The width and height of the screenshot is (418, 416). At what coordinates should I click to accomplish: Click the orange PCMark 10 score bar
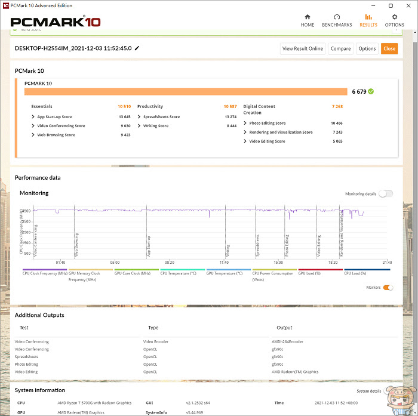[x=186, y=92]
